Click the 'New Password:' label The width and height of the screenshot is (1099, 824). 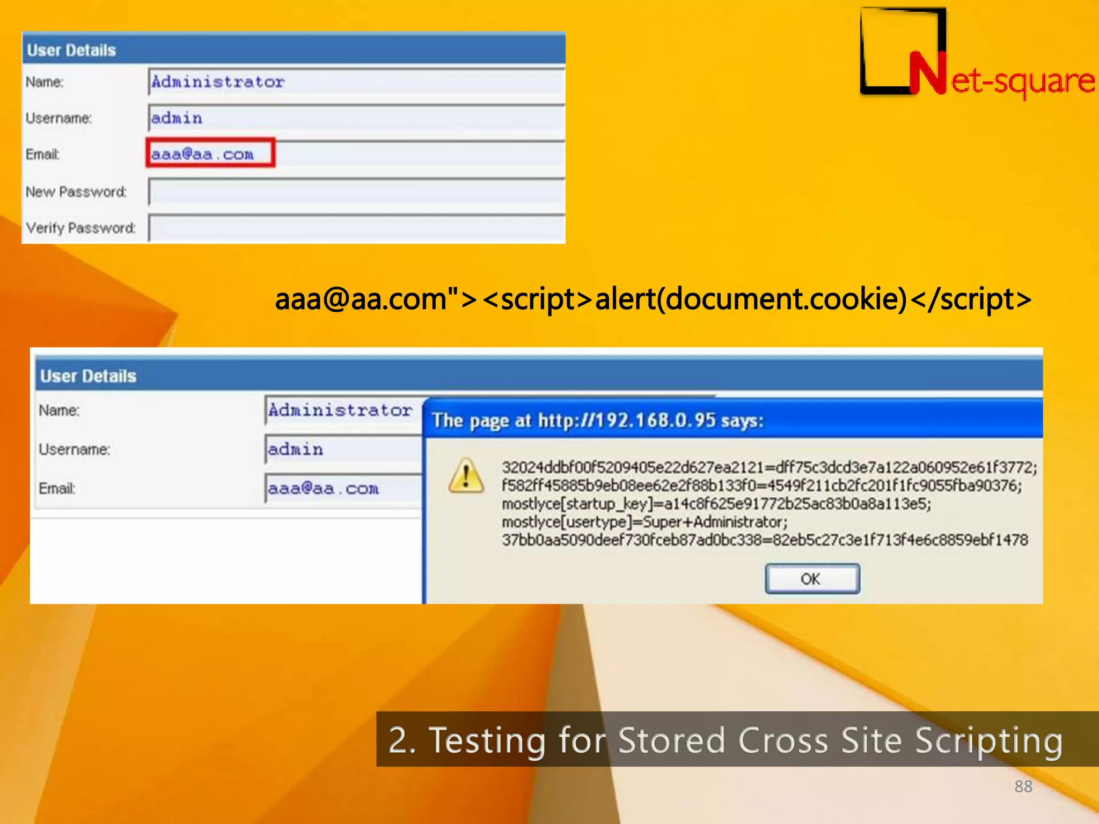tap(76, 192)
